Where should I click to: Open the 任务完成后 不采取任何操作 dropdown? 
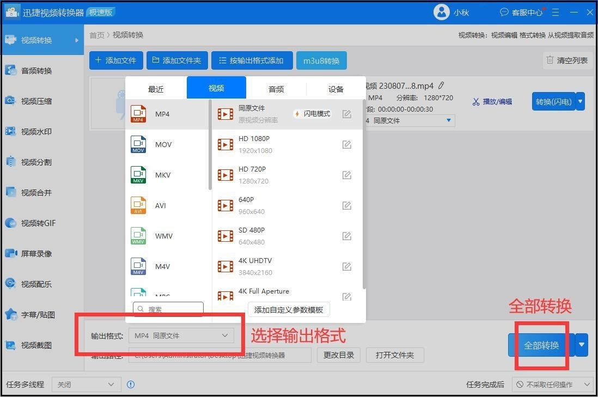pos(553,384)
